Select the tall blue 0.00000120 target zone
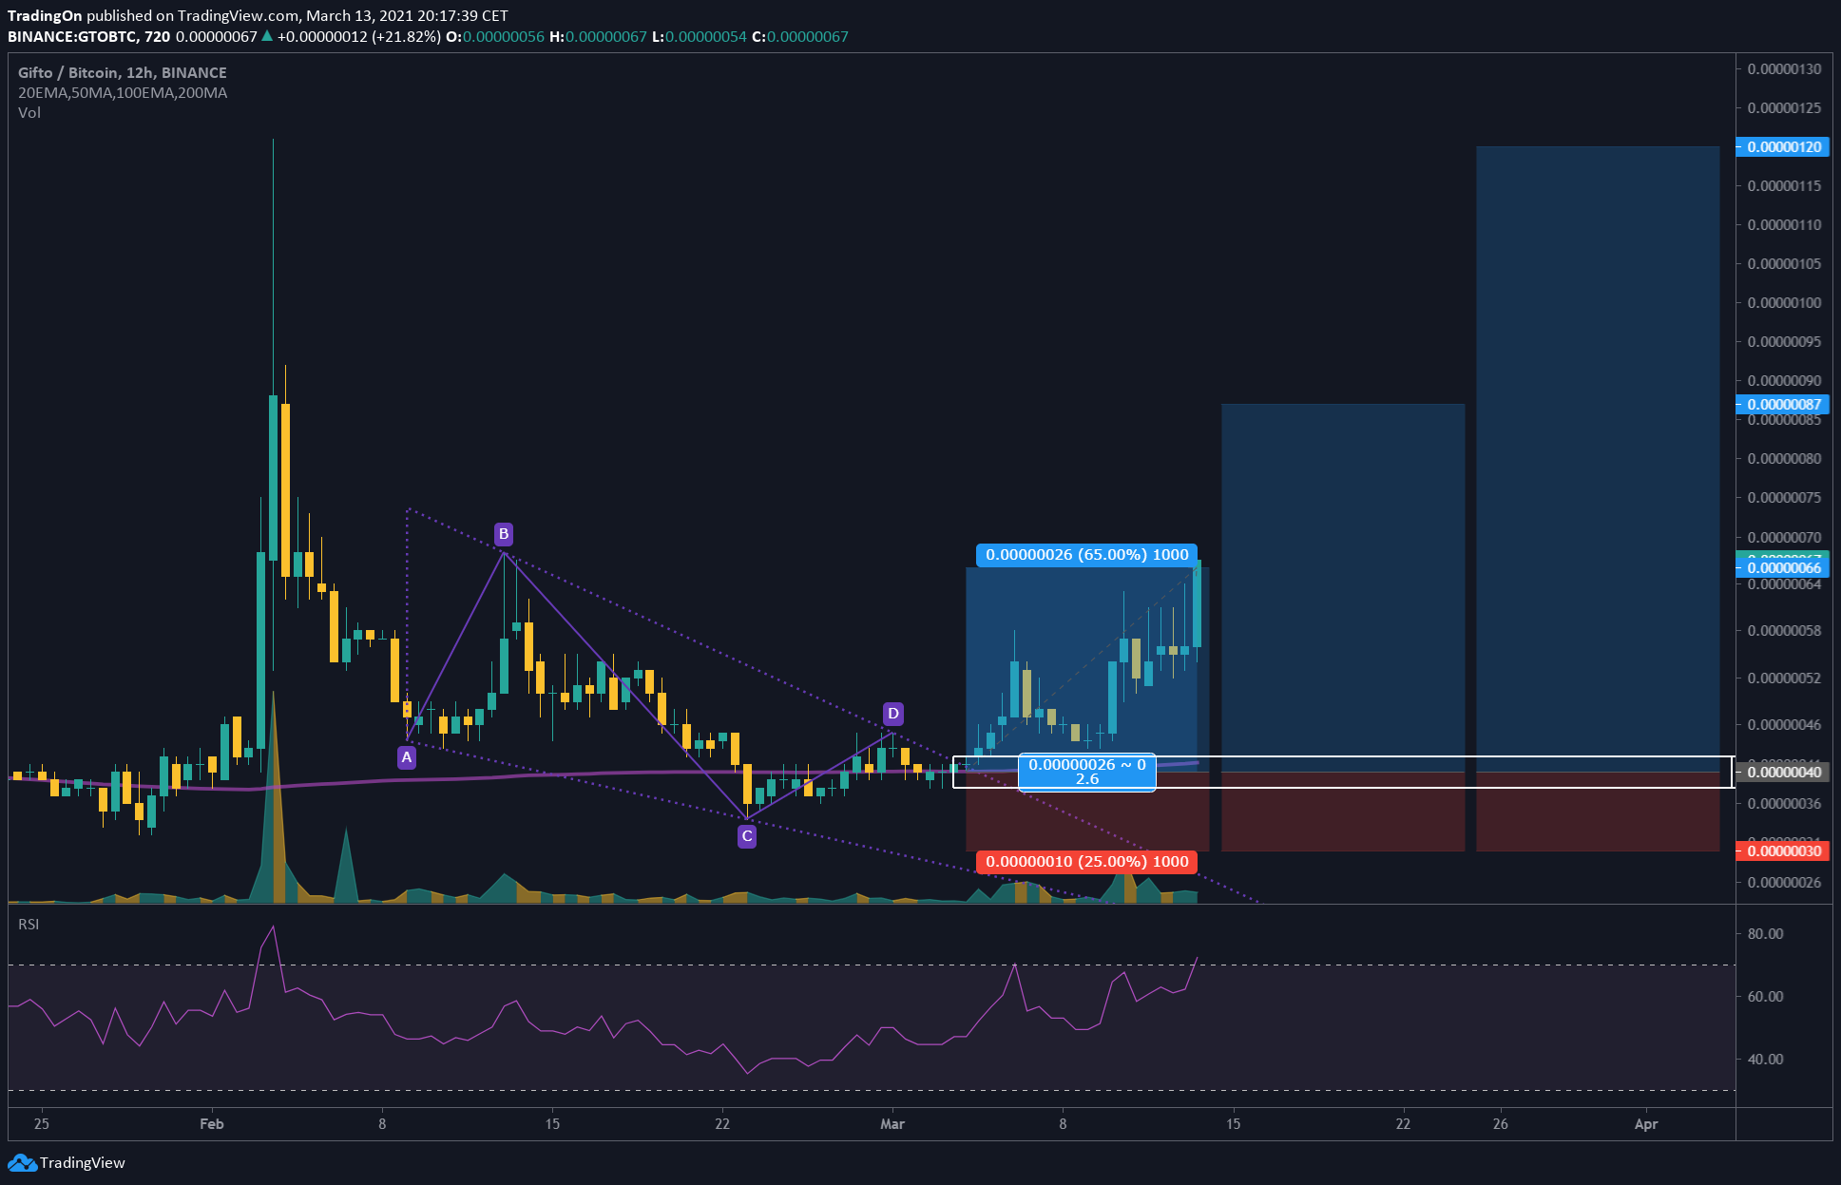 1598,459
